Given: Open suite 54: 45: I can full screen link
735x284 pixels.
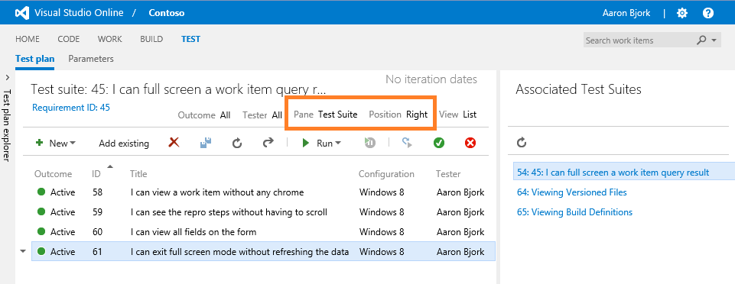Looking at the screenshot, I should pos(613,173).
